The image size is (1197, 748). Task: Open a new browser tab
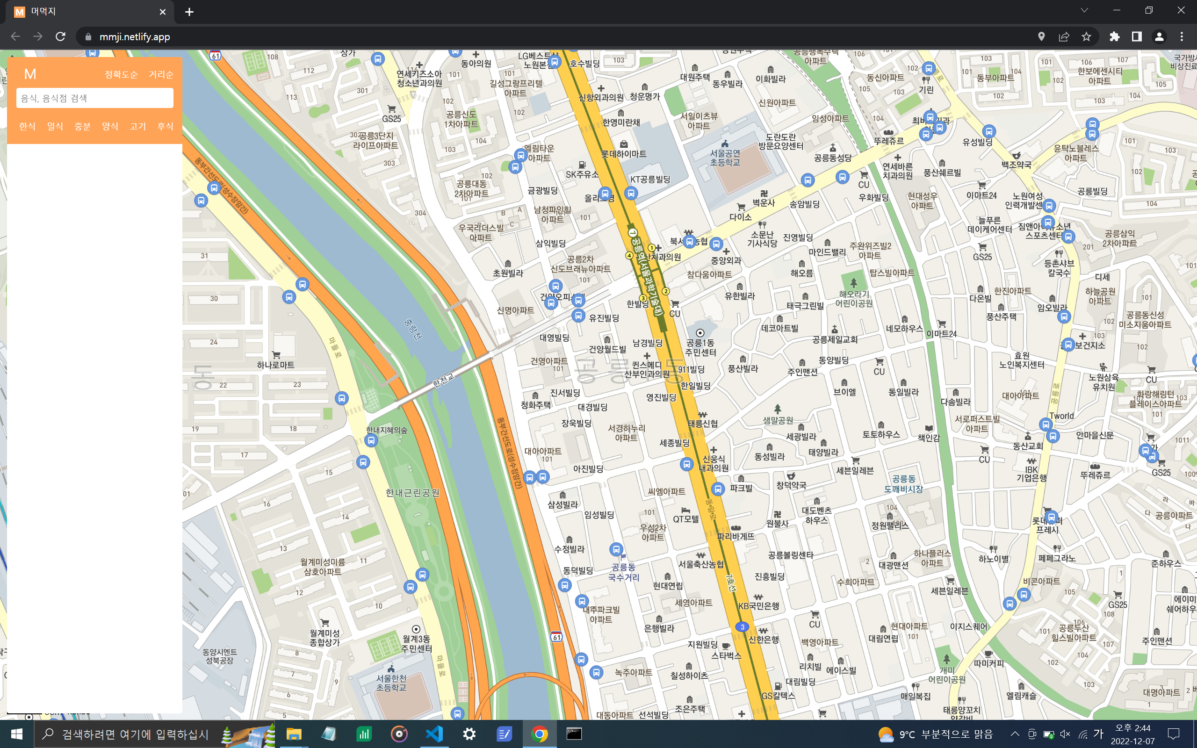click(x=189, y=12)
